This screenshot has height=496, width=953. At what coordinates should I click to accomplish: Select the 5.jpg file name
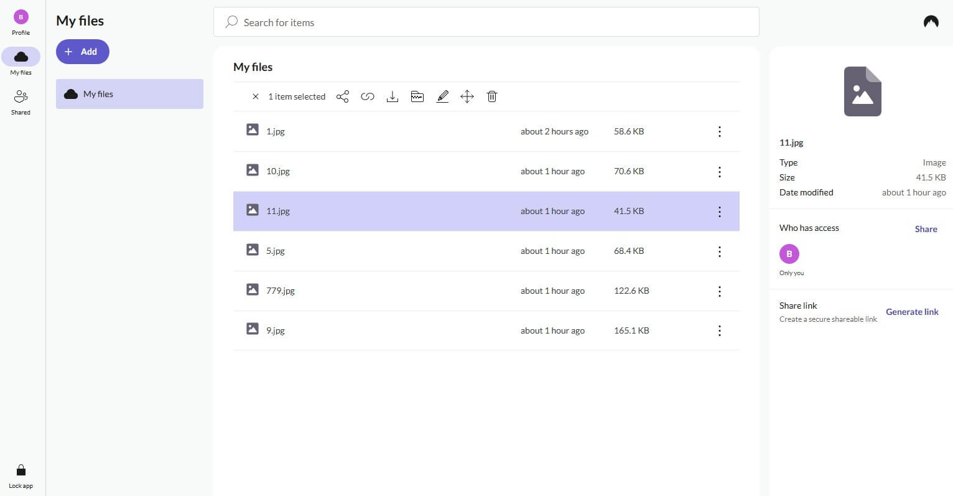[x=276, y=251]
